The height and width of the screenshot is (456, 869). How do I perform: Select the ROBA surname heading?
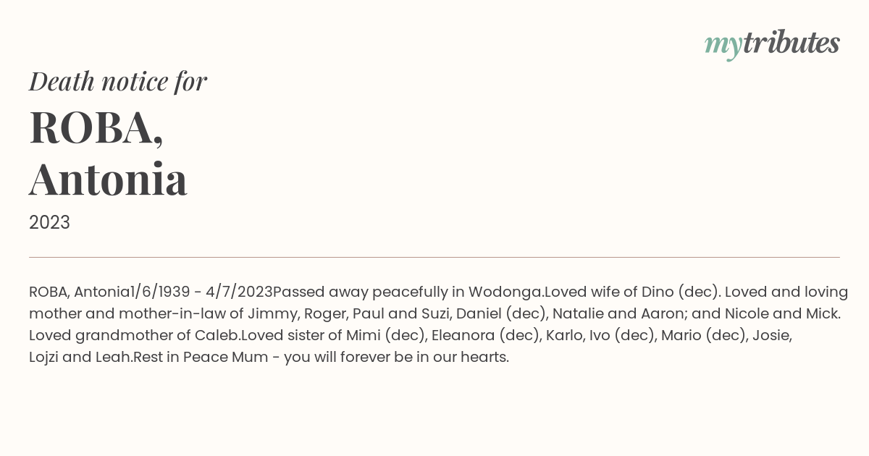(x=96, y=127)
